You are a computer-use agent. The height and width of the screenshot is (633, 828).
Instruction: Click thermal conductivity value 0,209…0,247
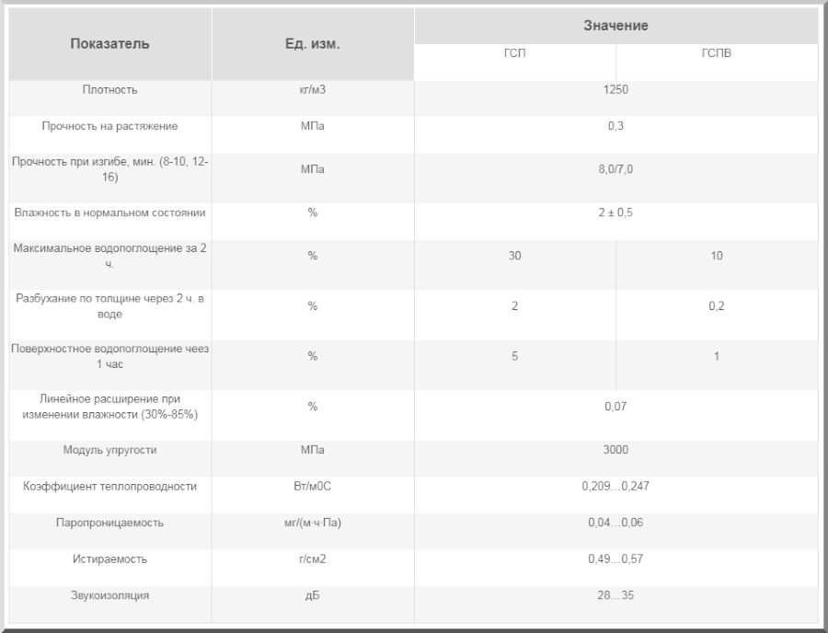[615, 486]
